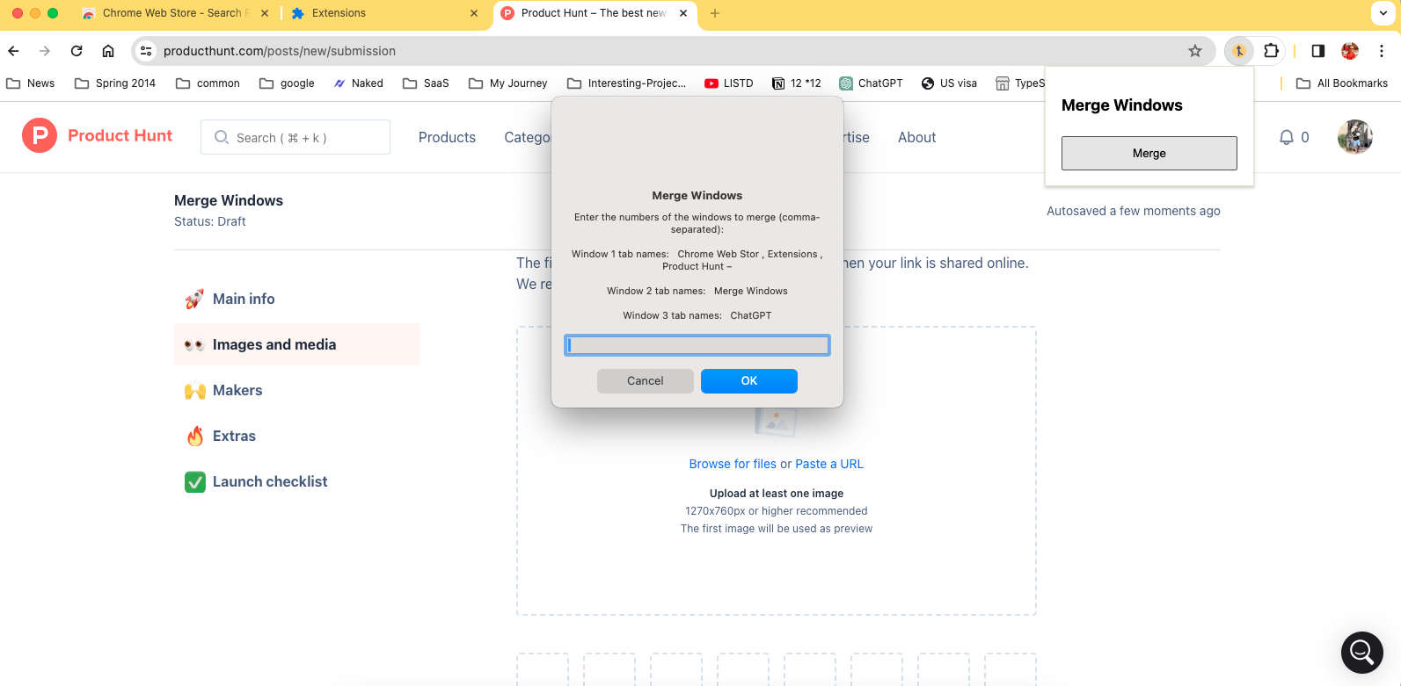Open the US visa bookmark
1401x686 pixels.
(949, 83)
